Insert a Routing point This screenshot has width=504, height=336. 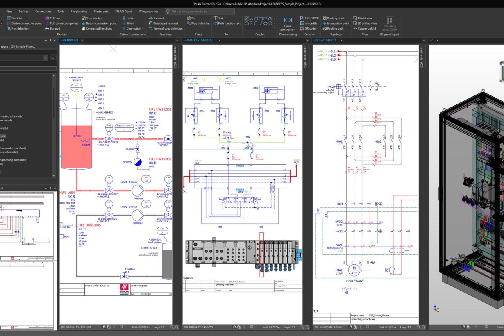[x=334, y=18]
